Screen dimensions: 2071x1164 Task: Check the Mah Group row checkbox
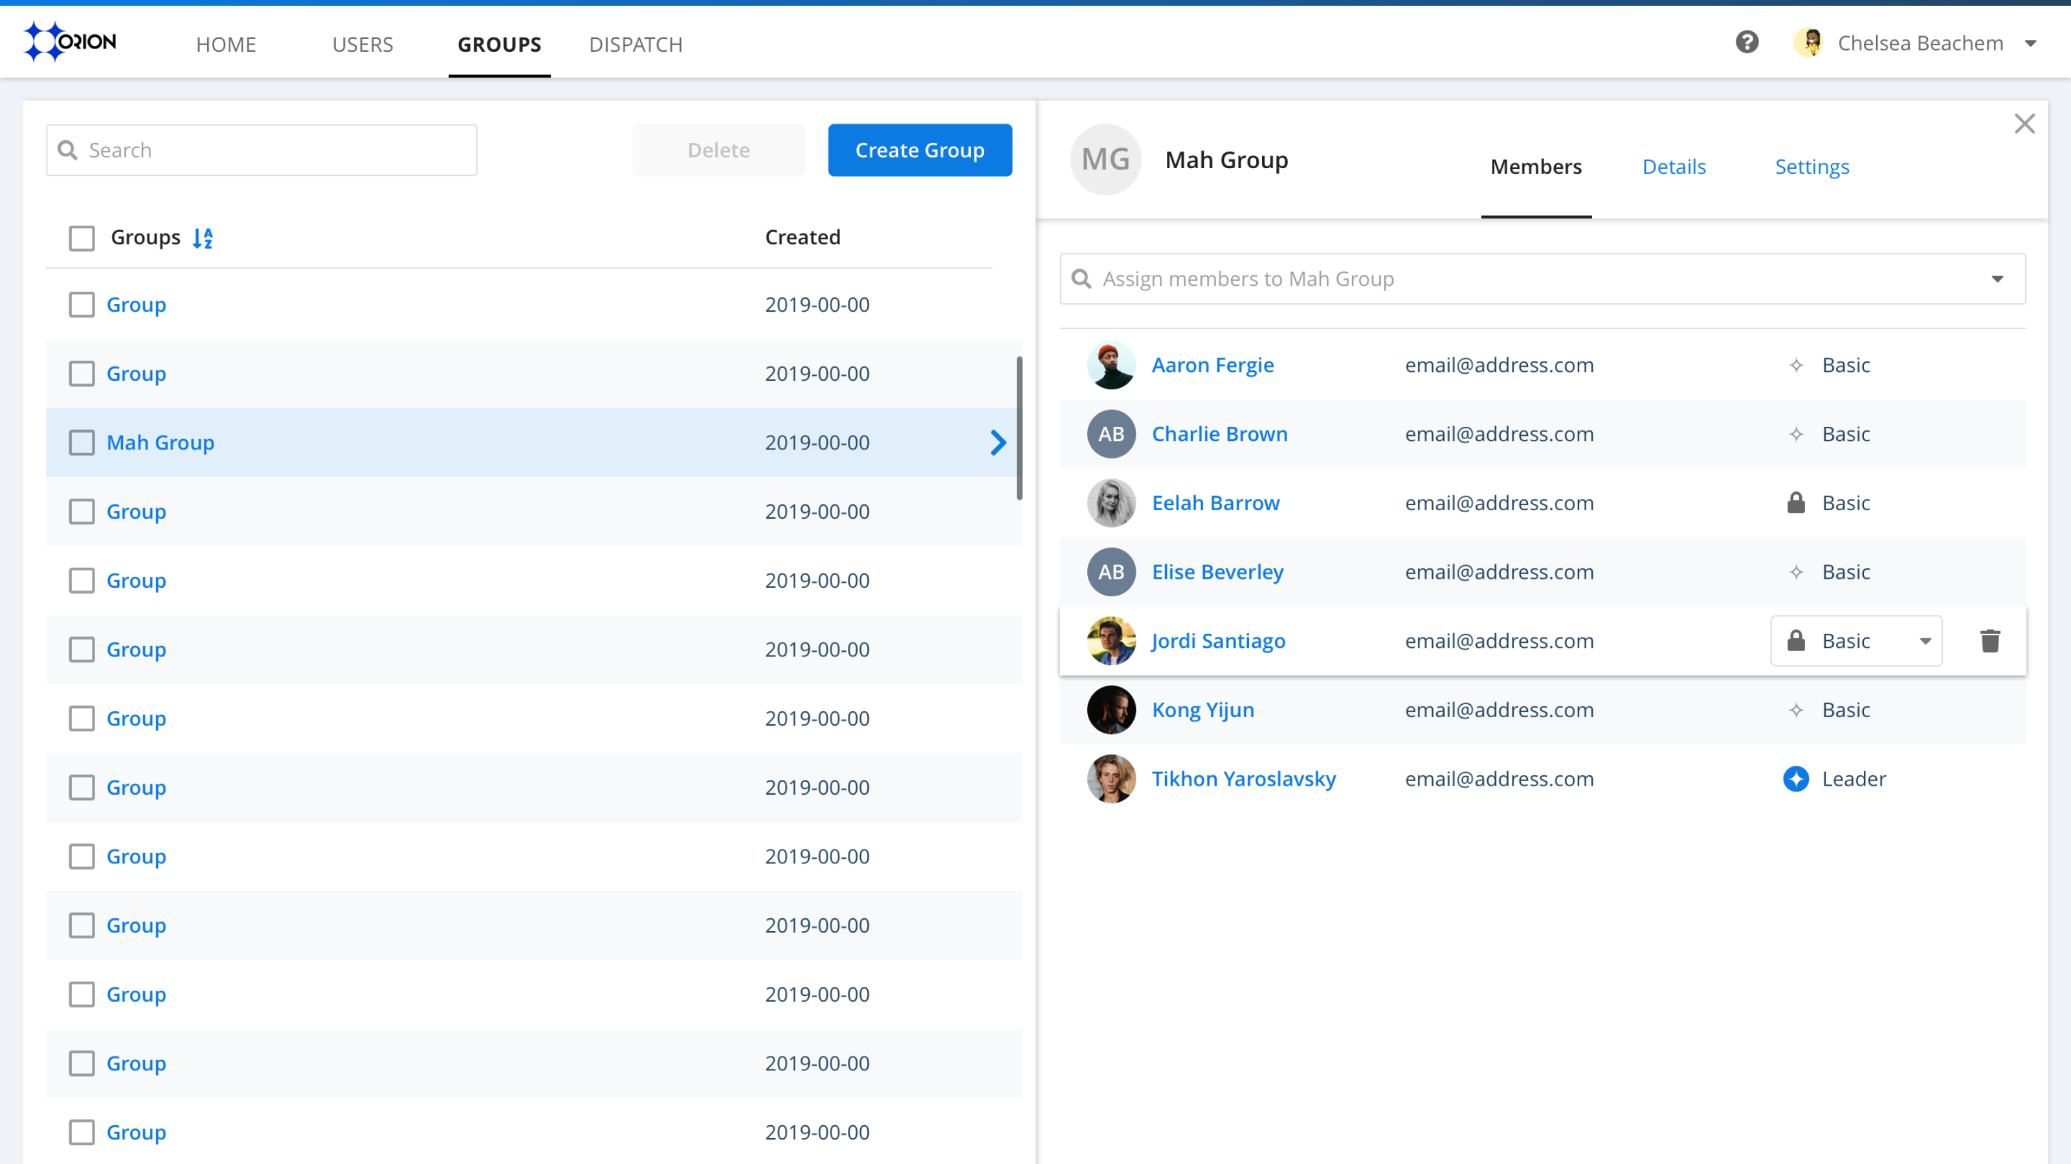point(81,442)
